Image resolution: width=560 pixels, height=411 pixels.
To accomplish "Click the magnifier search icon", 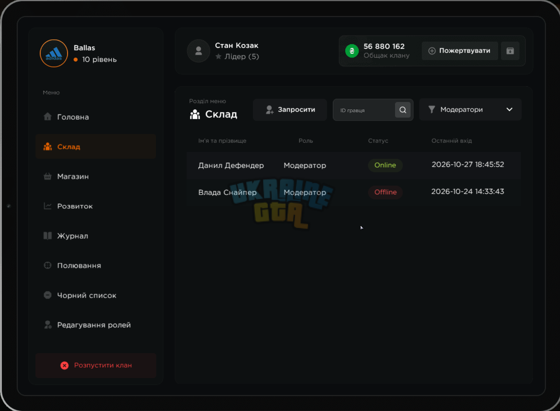I will [403, 110].
